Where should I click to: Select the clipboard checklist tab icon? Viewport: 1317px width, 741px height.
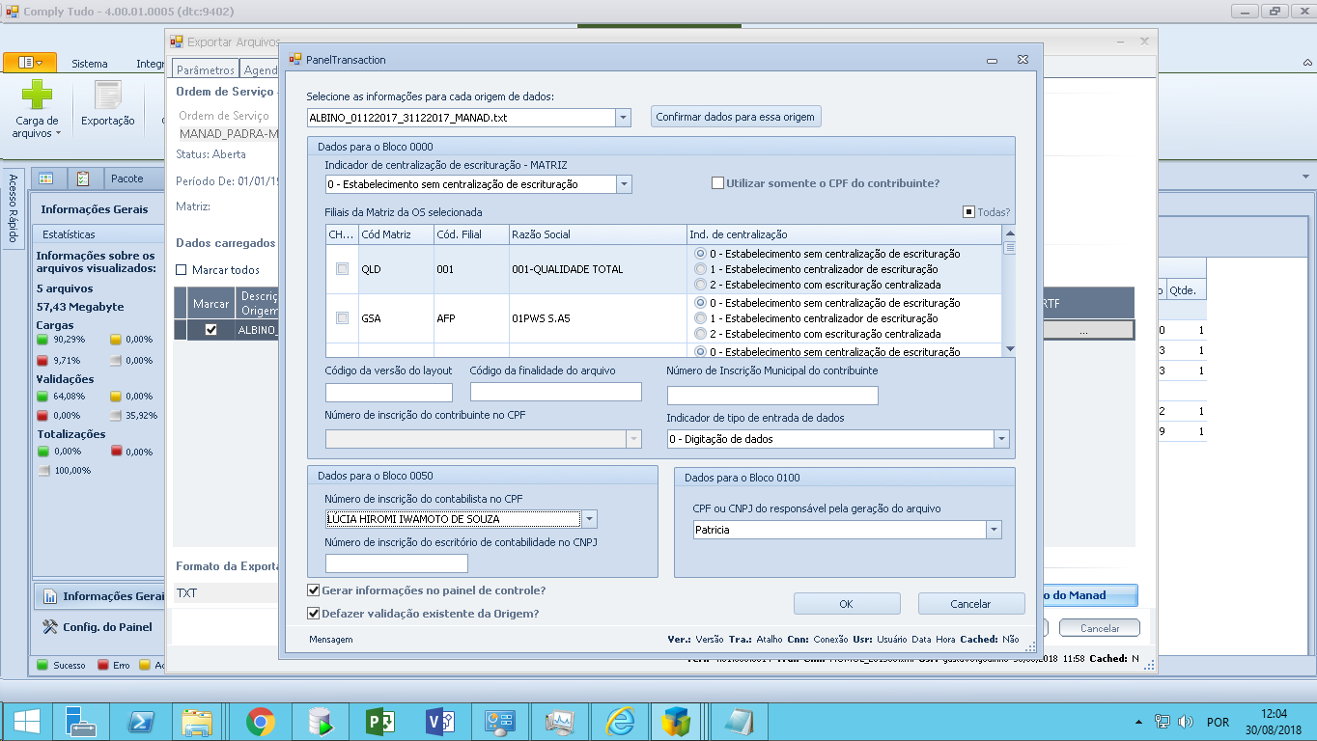(x=83, y=178)
